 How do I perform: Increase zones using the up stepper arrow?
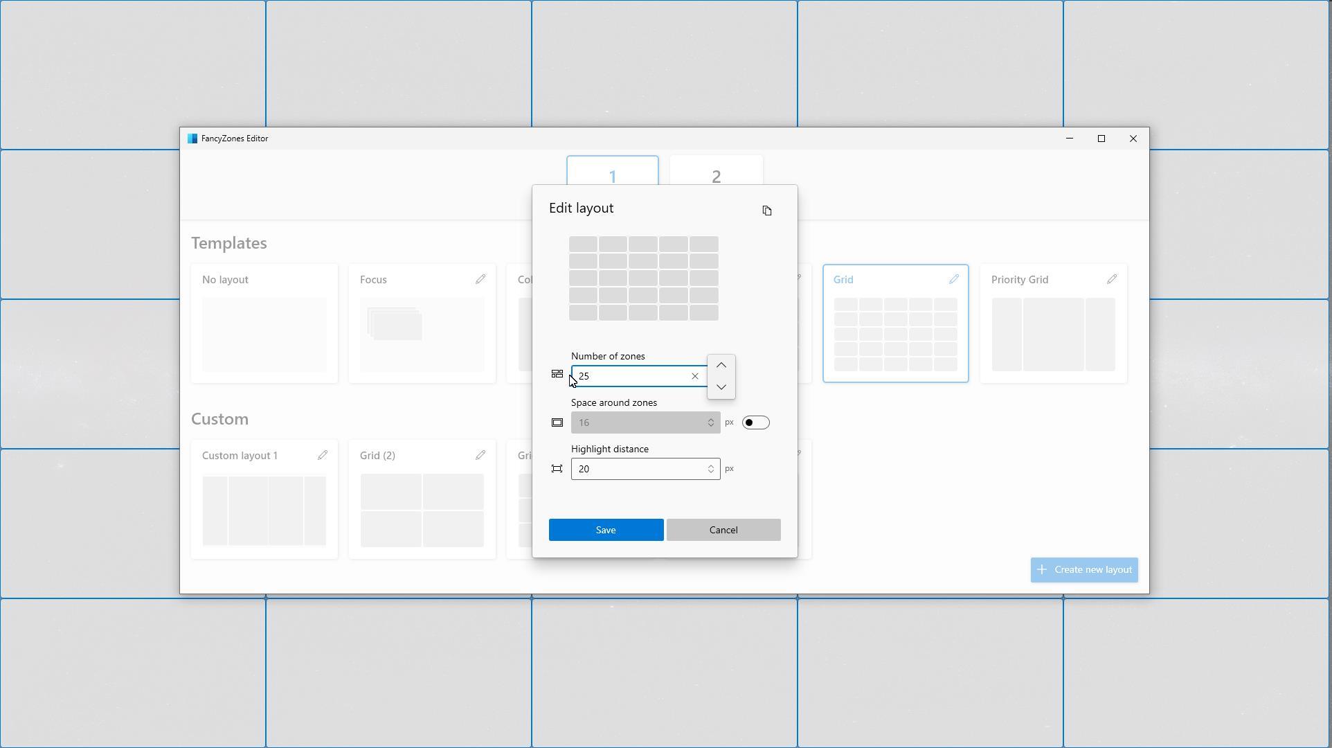(x=721, y=365)
